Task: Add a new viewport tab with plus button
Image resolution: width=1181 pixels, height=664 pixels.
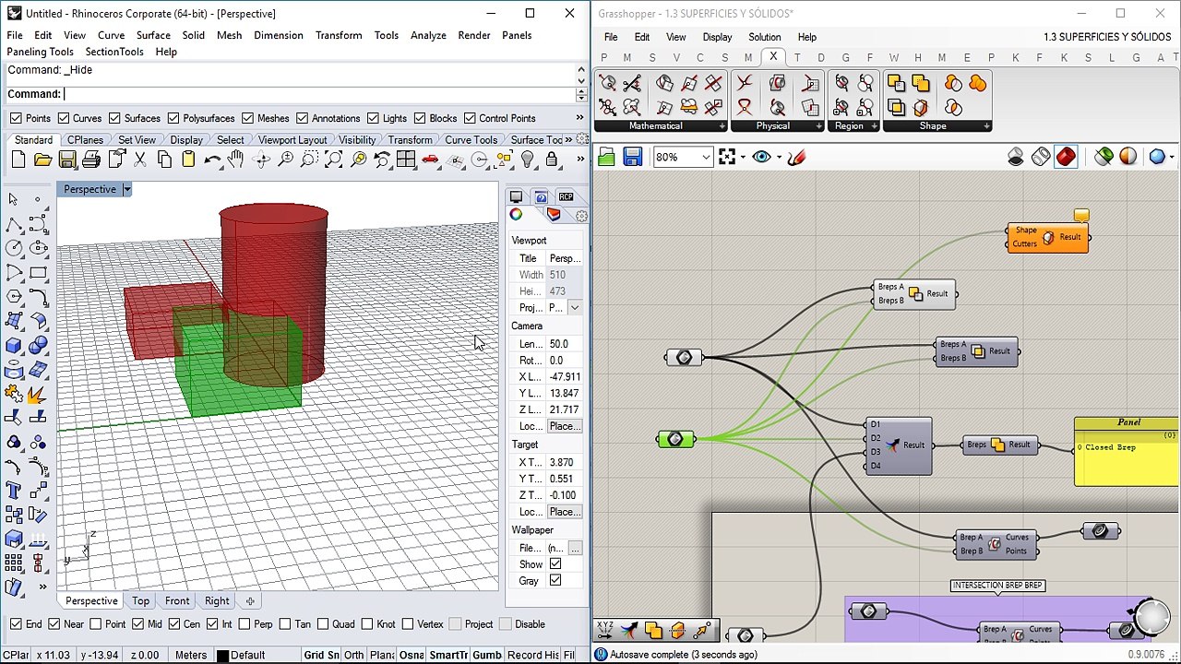Action: (x=249, y=601)
